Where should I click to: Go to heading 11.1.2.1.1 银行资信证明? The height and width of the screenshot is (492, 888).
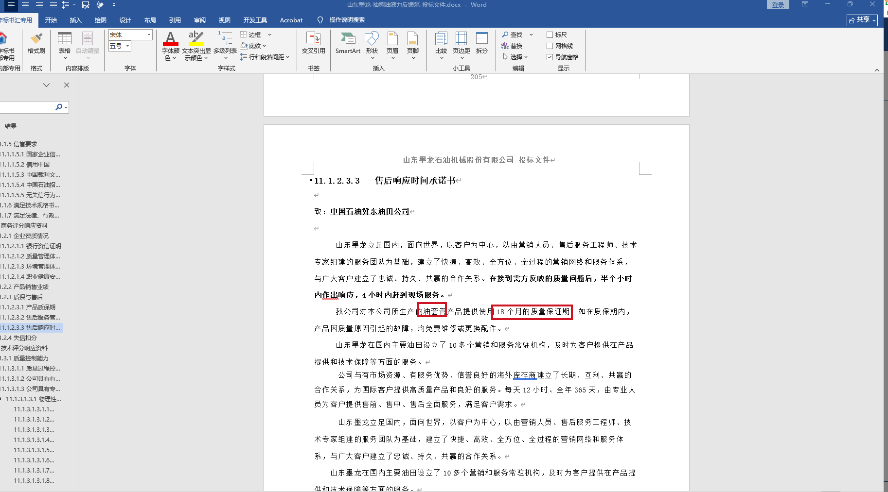pos(31,246)
